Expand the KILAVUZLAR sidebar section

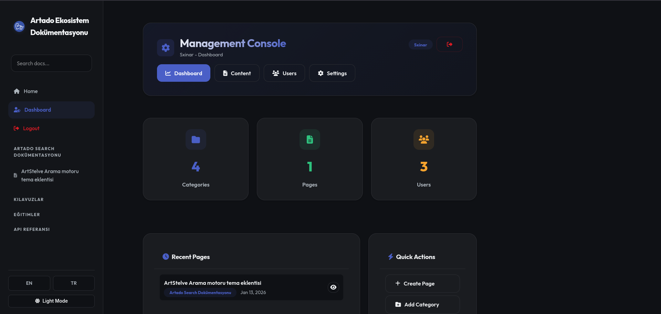tap(29, 200)
